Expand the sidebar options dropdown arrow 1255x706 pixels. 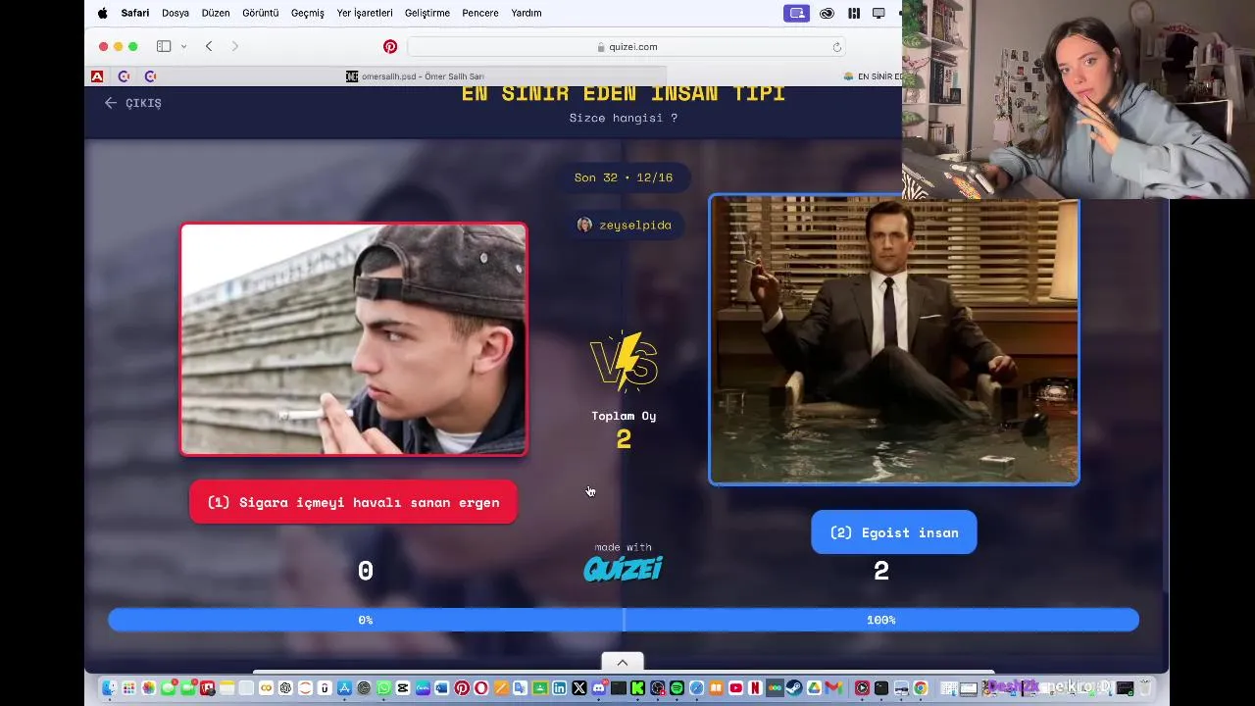tap(183, 46)
